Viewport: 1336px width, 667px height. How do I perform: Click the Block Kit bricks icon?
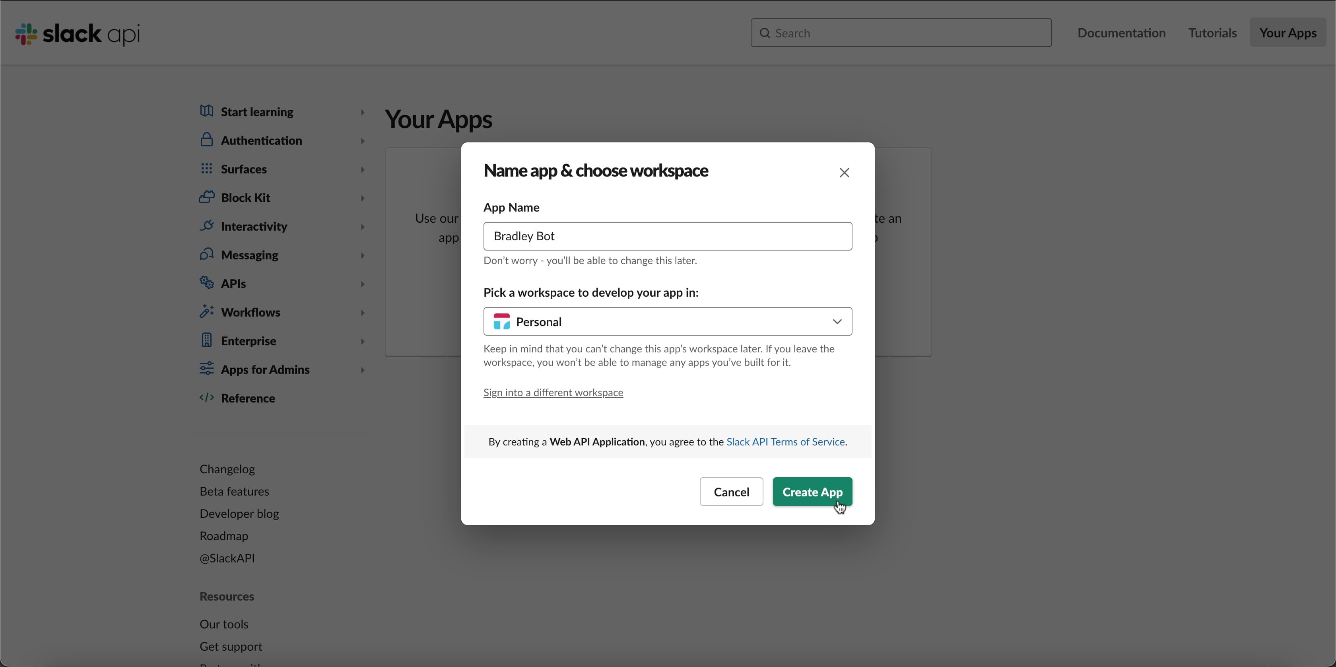(x=206, y=197)
